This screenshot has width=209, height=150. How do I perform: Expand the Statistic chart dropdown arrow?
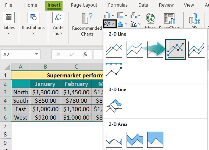coord(126,24)
